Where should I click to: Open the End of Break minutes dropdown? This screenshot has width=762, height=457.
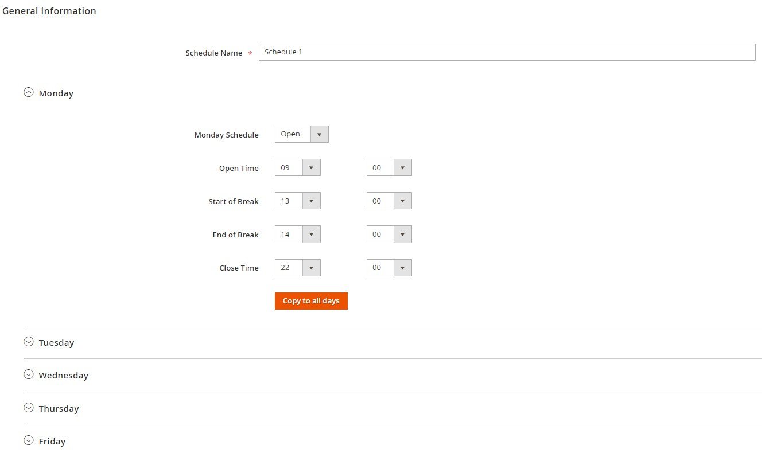(x=389, y=234)
